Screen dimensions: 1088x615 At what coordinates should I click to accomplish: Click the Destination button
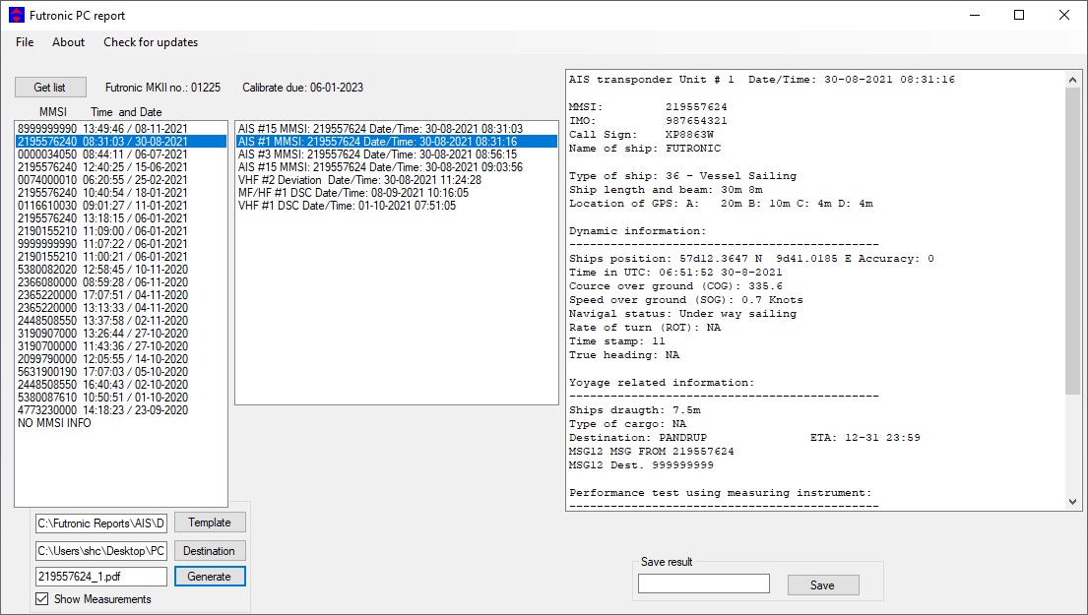[210, 551]
